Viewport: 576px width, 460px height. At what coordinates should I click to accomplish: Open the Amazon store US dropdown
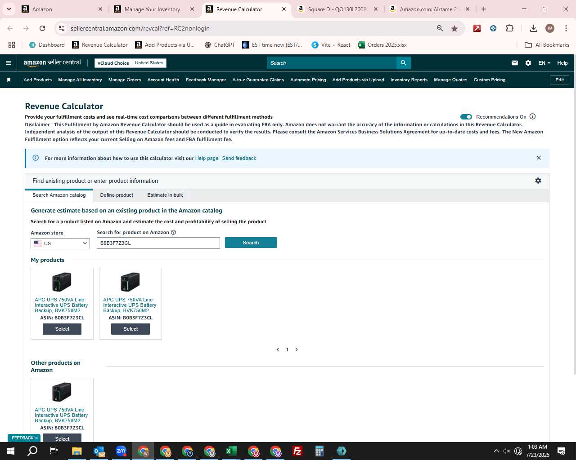pos(60,243)
